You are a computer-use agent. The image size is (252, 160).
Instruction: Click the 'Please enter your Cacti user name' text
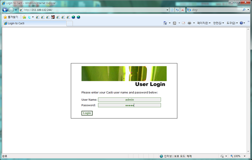pos(120,92)
